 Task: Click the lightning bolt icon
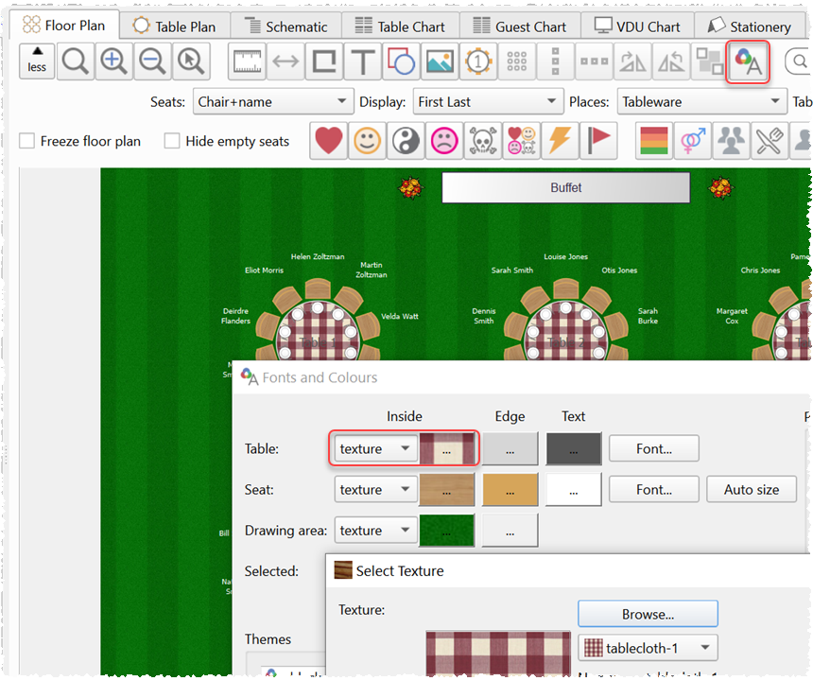559,141
